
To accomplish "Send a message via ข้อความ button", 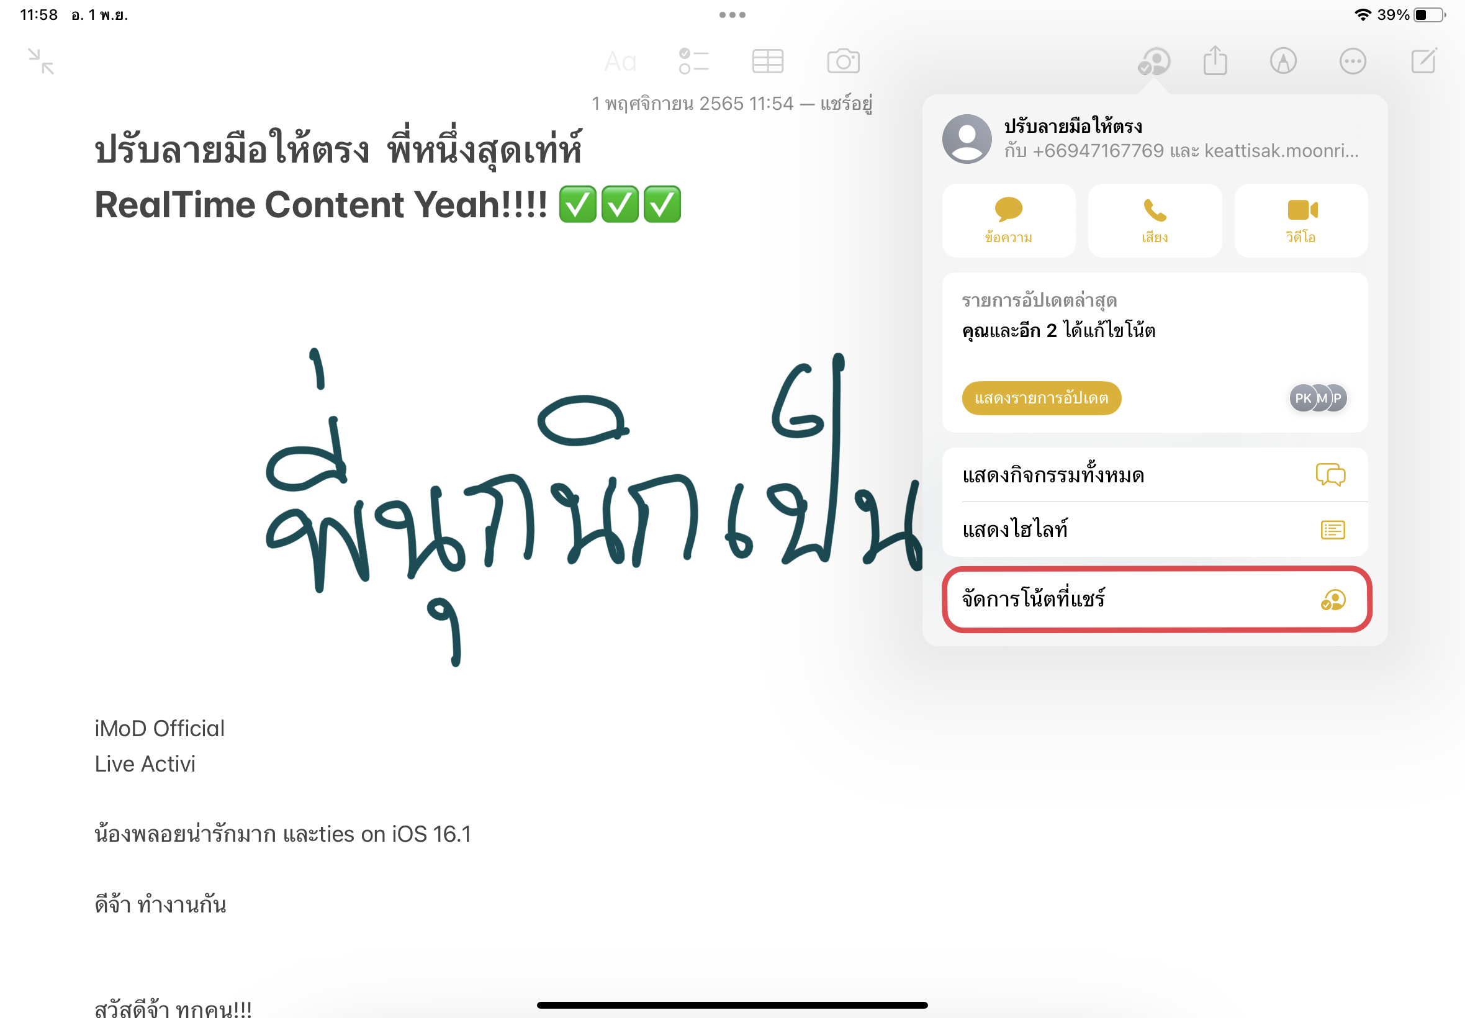I will [x=1008, y=221].
